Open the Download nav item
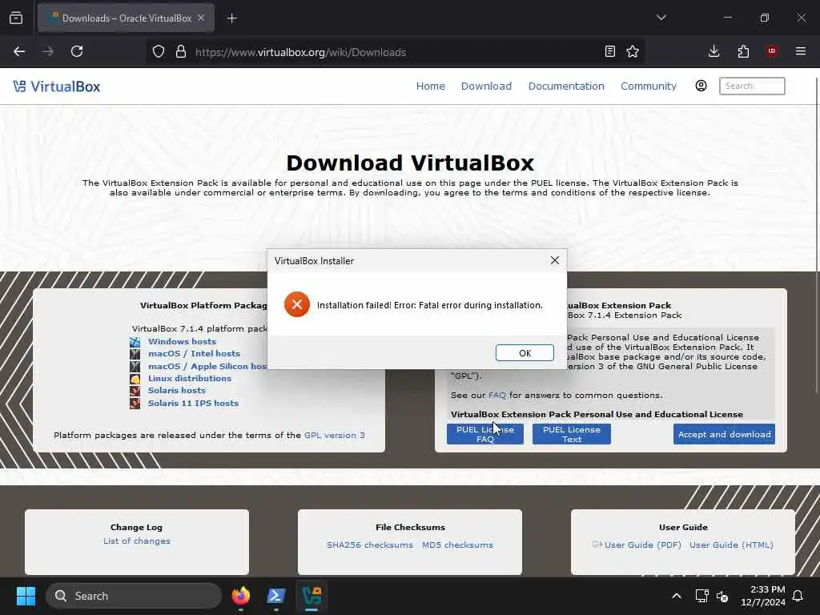Viewport: 820px width, 615px height. click(x=486, y=86)
